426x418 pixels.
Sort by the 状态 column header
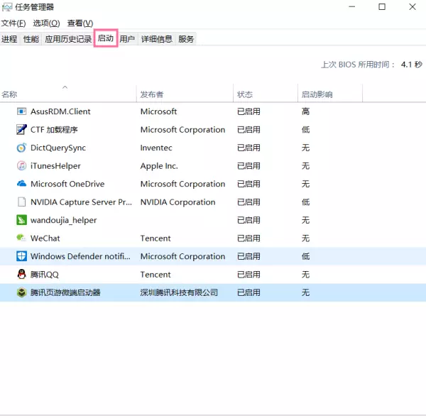(x=266, y=94)
